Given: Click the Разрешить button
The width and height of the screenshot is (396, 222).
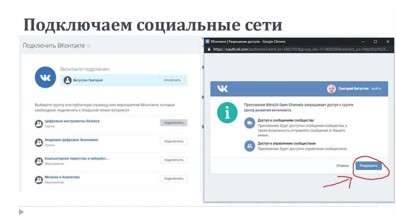Looking at the screenshot, I should tap(369, 166).
